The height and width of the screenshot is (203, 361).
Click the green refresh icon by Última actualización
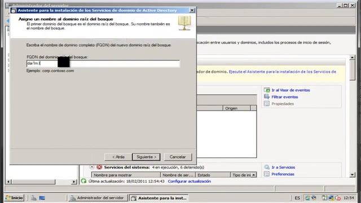pos(83,181)
